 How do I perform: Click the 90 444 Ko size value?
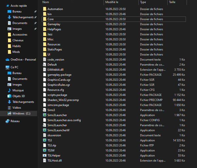(x=179, y=100)
